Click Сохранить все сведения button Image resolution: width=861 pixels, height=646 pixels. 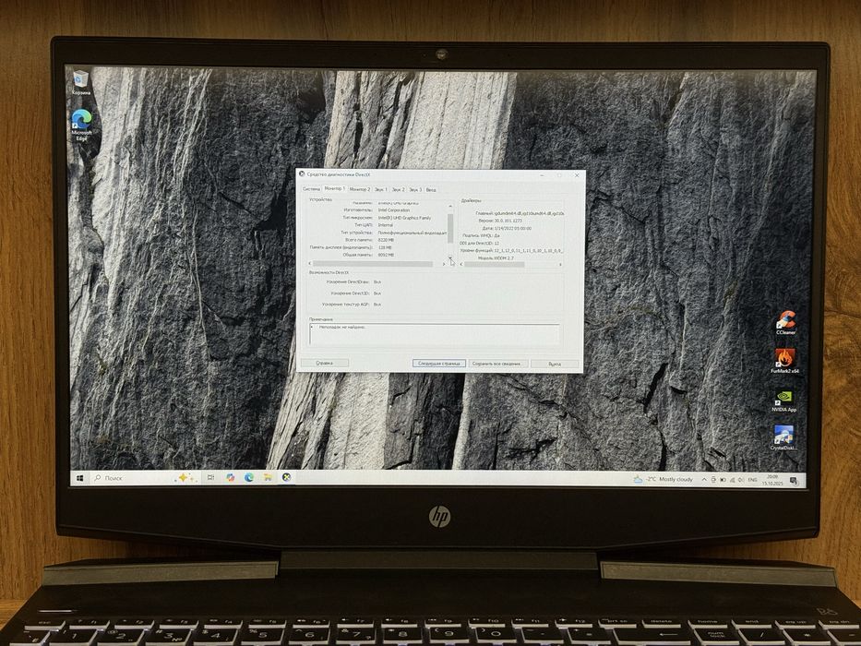498,363
